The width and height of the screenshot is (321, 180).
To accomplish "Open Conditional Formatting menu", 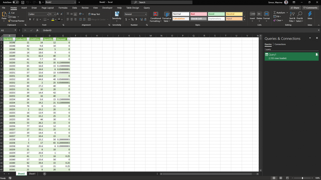I will pos(155,17).
